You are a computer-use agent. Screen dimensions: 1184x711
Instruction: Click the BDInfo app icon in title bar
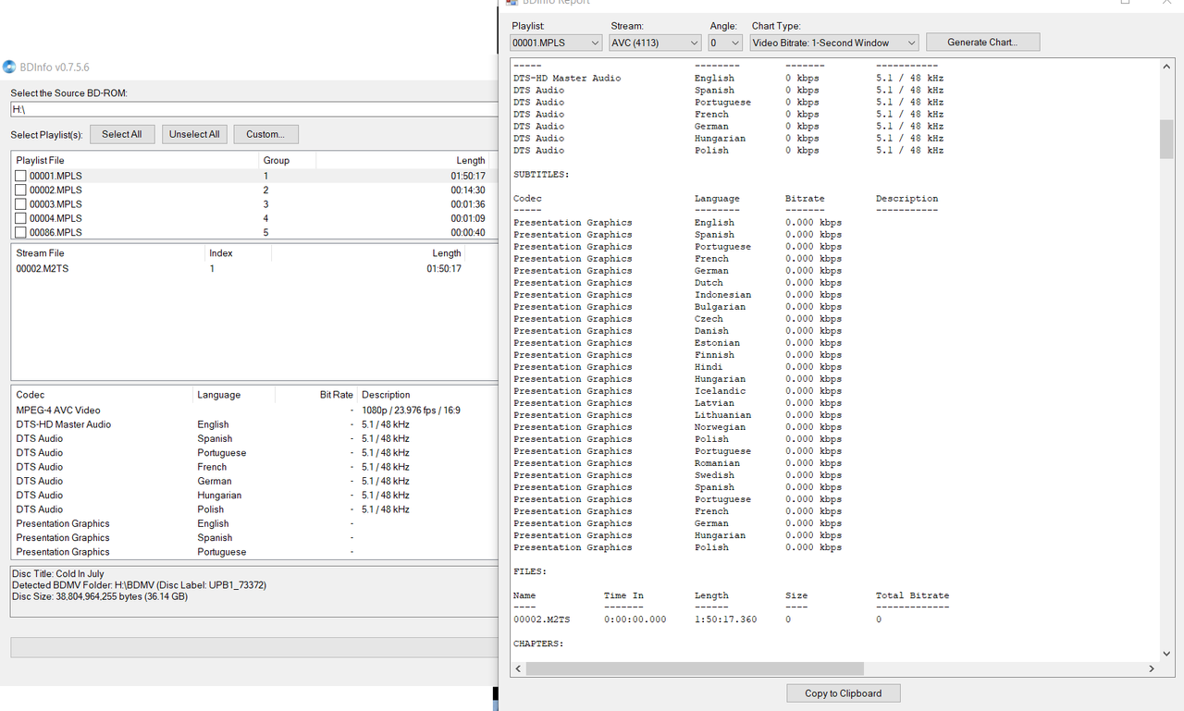coord(9,67)
